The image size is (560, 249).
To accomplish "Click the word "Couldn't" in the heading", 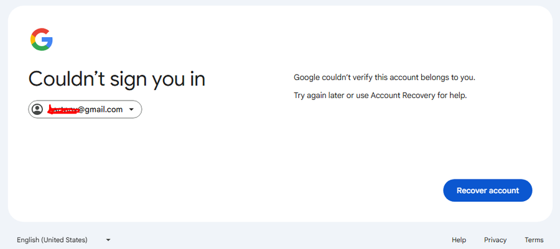I will pos(67,79).
